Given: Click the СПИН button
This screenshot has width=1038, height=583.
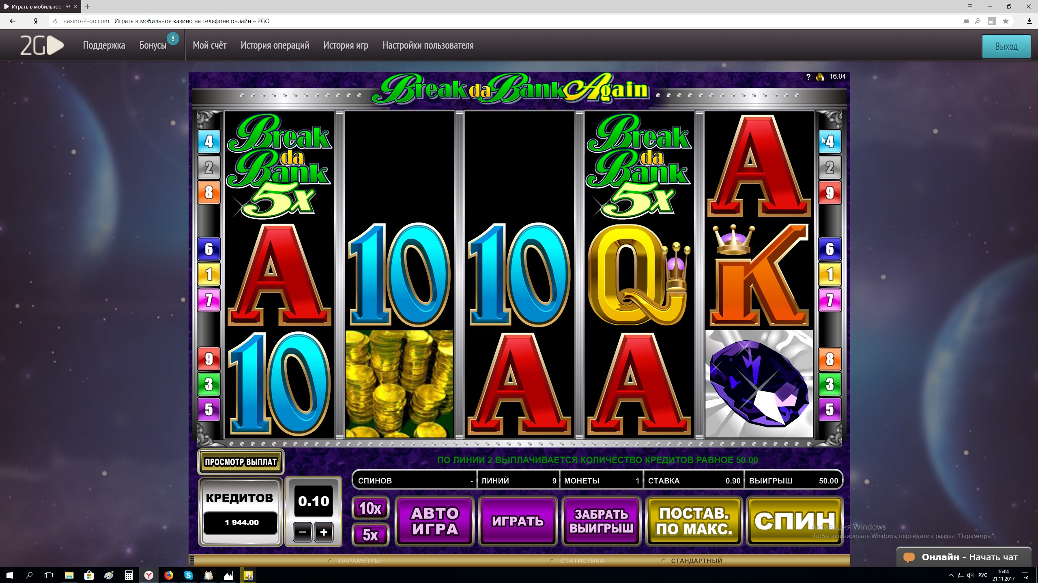Looking at the screenshot, I should (x=795, y=521).
